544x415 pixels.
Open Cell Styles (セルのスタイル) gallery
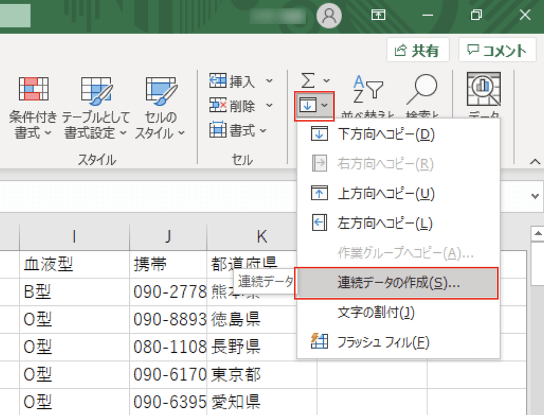(x=161, y=90)
